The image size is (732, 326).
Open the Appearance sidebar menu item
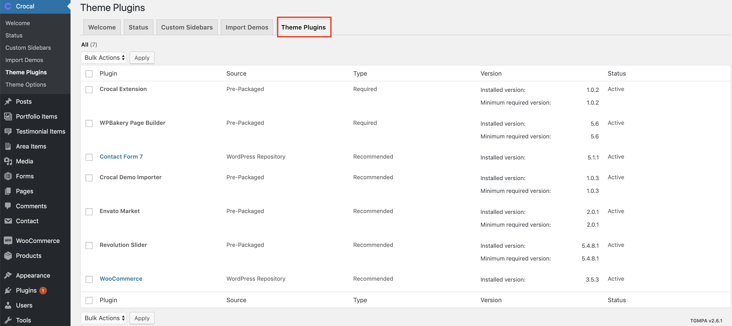click(x=35, y=275)
